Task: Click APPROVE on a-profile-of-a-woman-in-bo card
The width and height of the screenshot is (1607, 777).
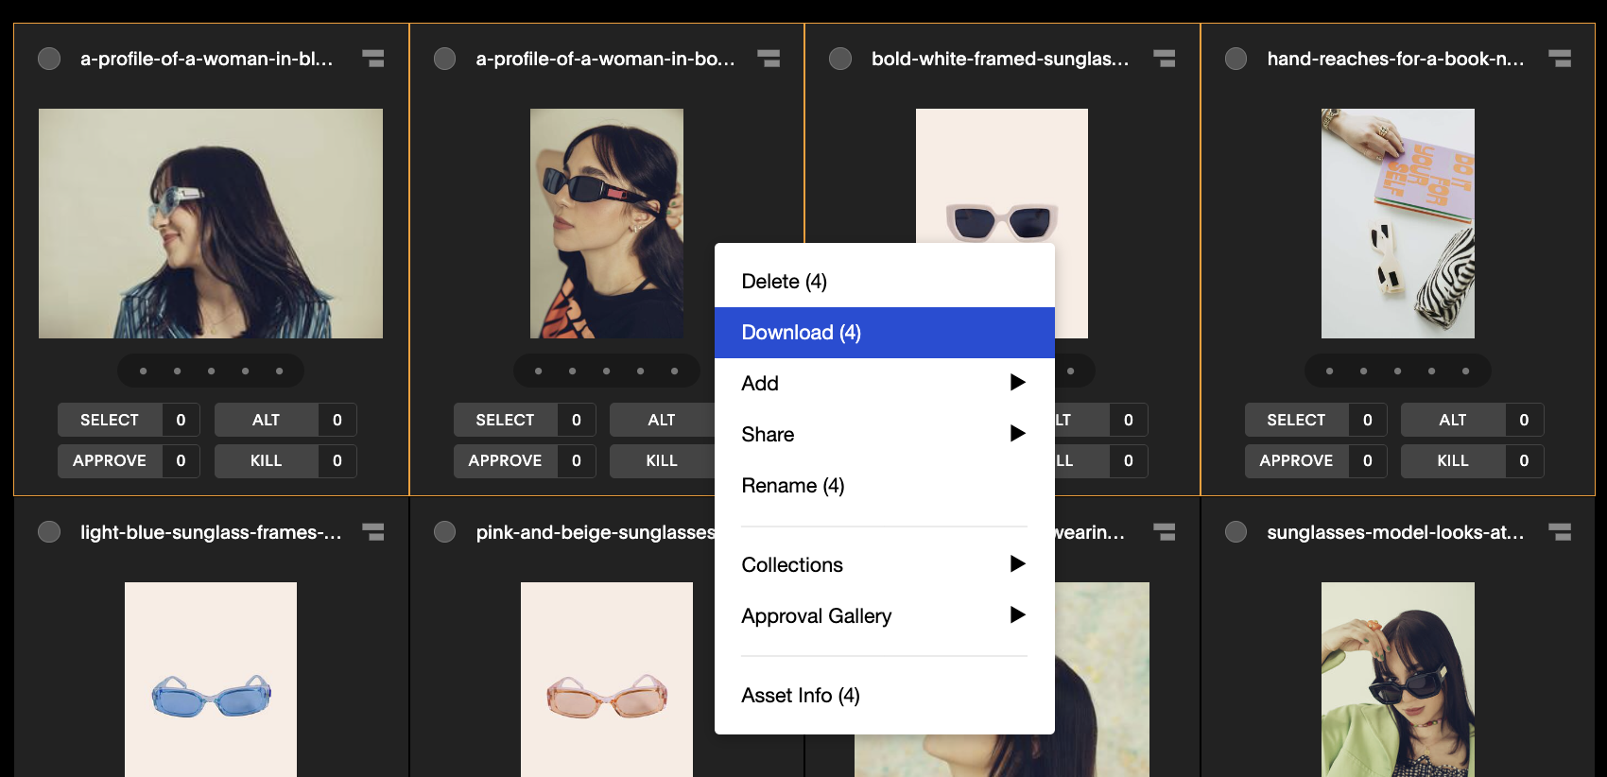Action: [505, 460]
